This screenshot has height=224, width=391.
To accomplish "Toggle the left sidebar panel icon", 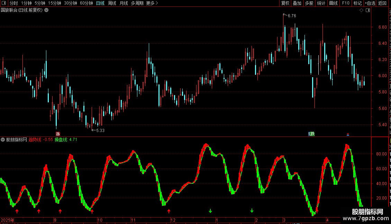I will (x=4, y=3).
